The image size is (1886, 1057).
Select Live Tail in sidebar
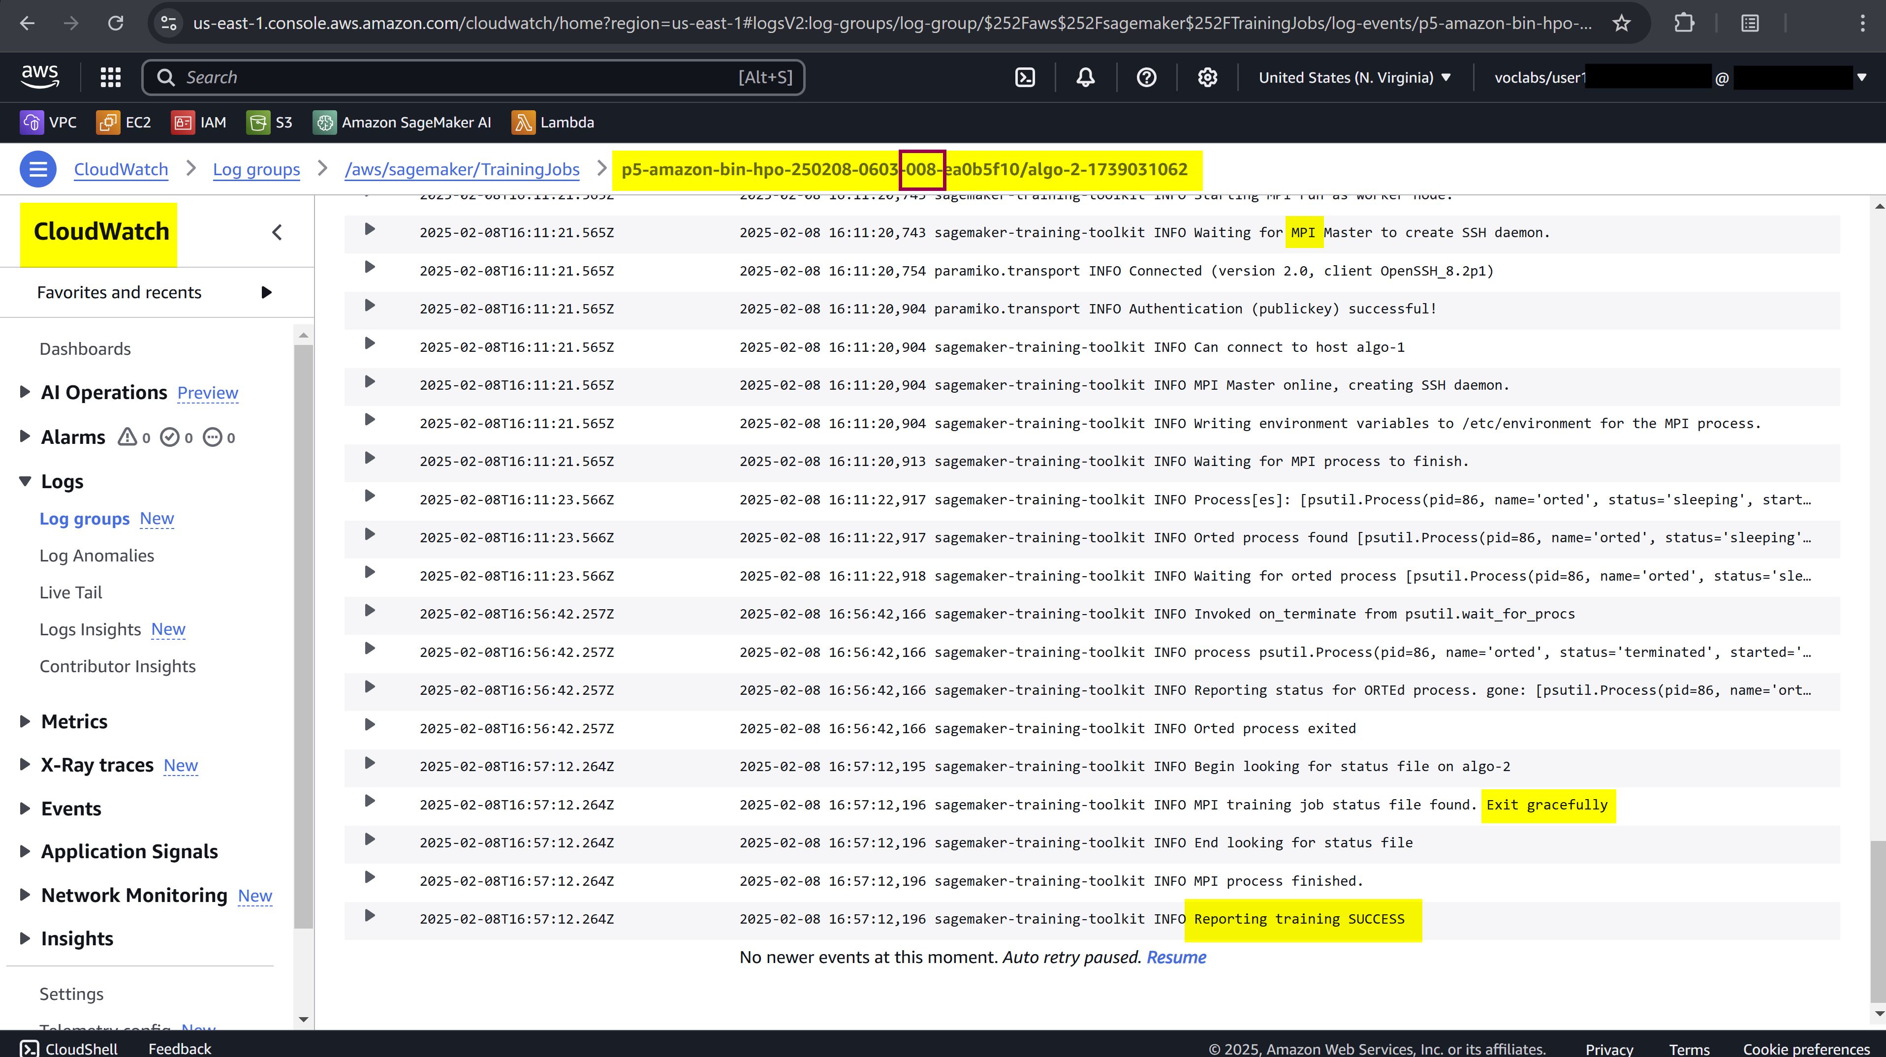click(x=71, y=592)
